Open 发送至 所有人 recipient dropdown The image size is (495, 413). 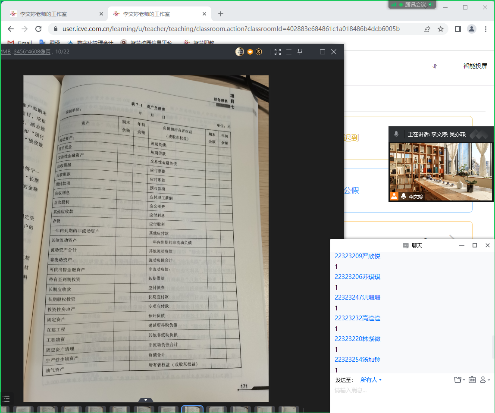click(371, 380)
